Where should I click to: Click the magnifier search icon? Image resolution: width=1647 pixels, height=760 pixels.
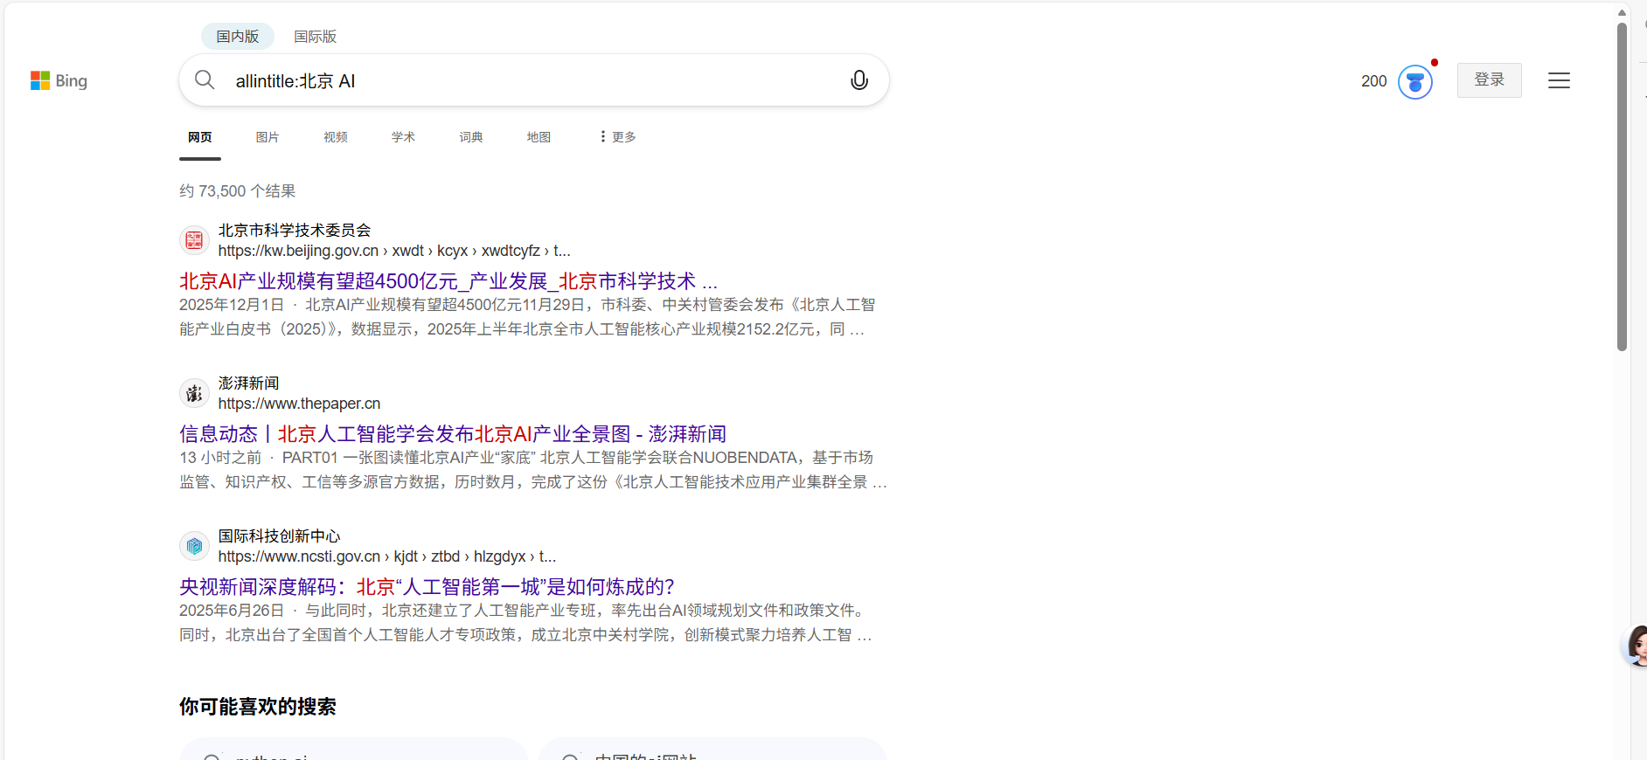click(x=205, y=80)
